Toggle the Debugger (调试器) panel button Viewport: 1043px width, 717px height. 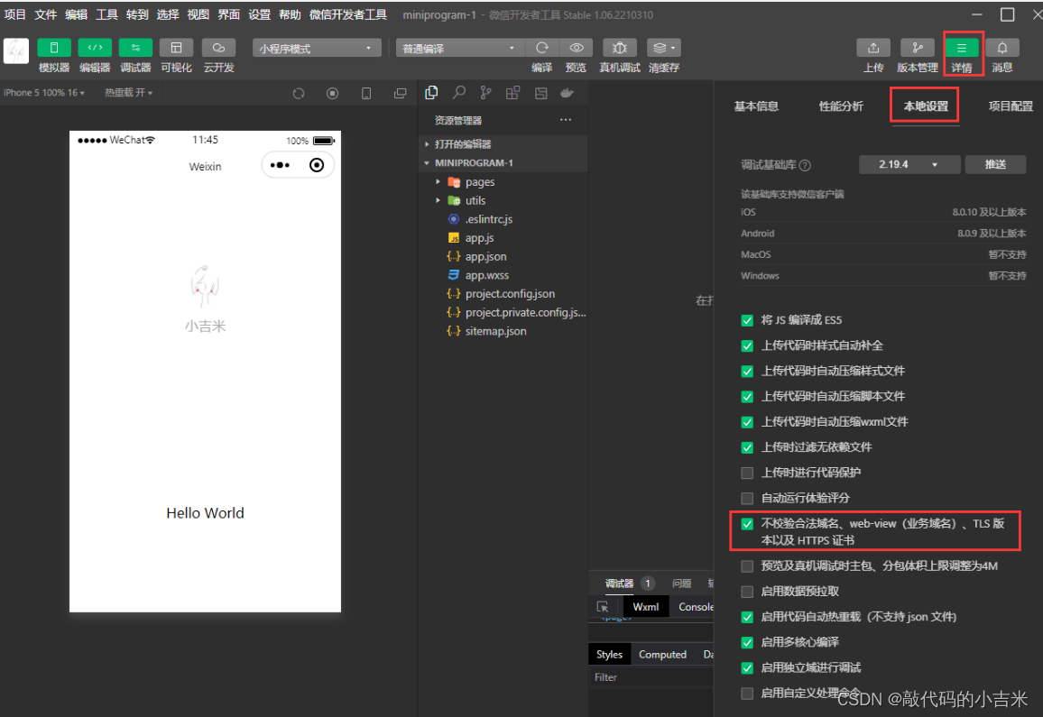tap(135, 48)
